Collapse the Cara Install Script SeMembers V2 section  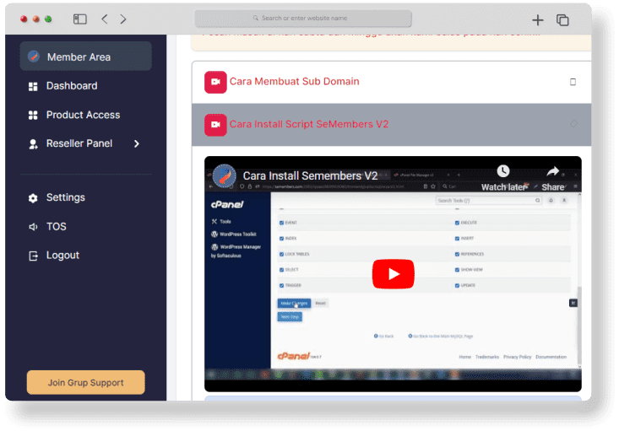click(573, 124)
